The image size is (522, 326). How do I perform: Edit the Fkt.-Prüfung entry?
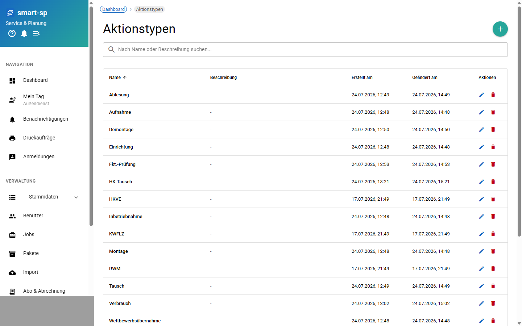481,164
